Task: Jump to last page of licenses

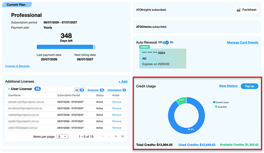Action: click(122, 136)
